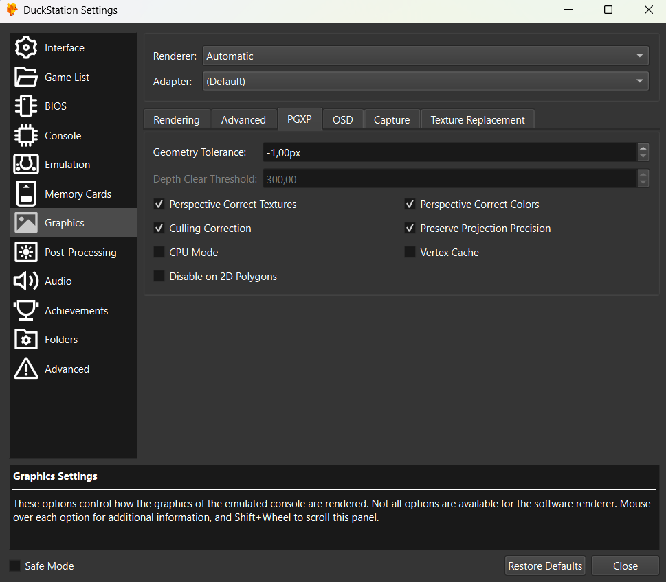Select the PGXP tab
Viewport: 666px width, 582px height.
coord(300,119)
